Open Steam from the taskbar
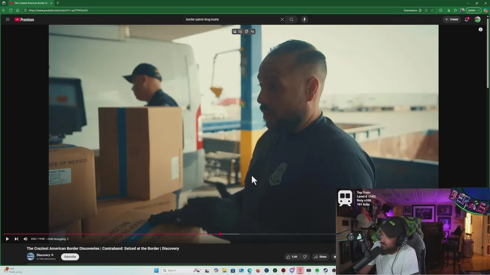Screen dimensions: 490x275 [325, 270]
